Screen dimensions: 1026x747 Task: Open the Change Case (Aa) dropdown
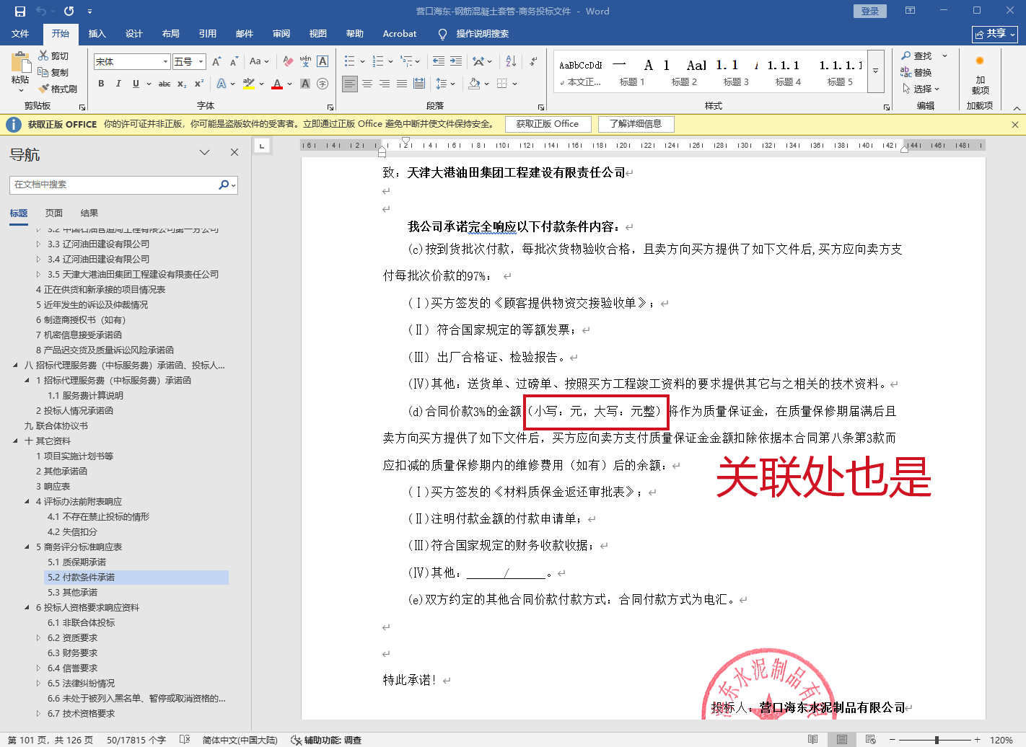tap(258, 62)
